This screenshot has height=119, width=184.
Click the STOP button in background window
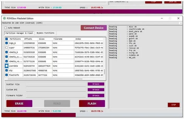click(x=154, y=2)
